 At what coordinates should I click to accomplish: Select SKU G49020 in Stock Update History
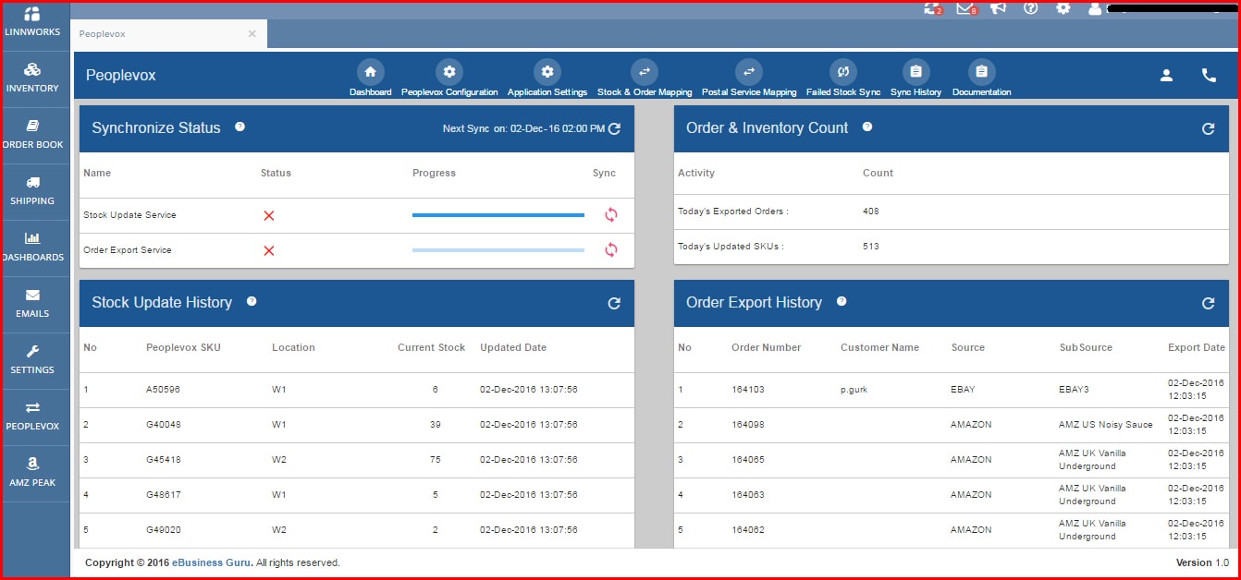pyautogui.click(x=163, y=530)
